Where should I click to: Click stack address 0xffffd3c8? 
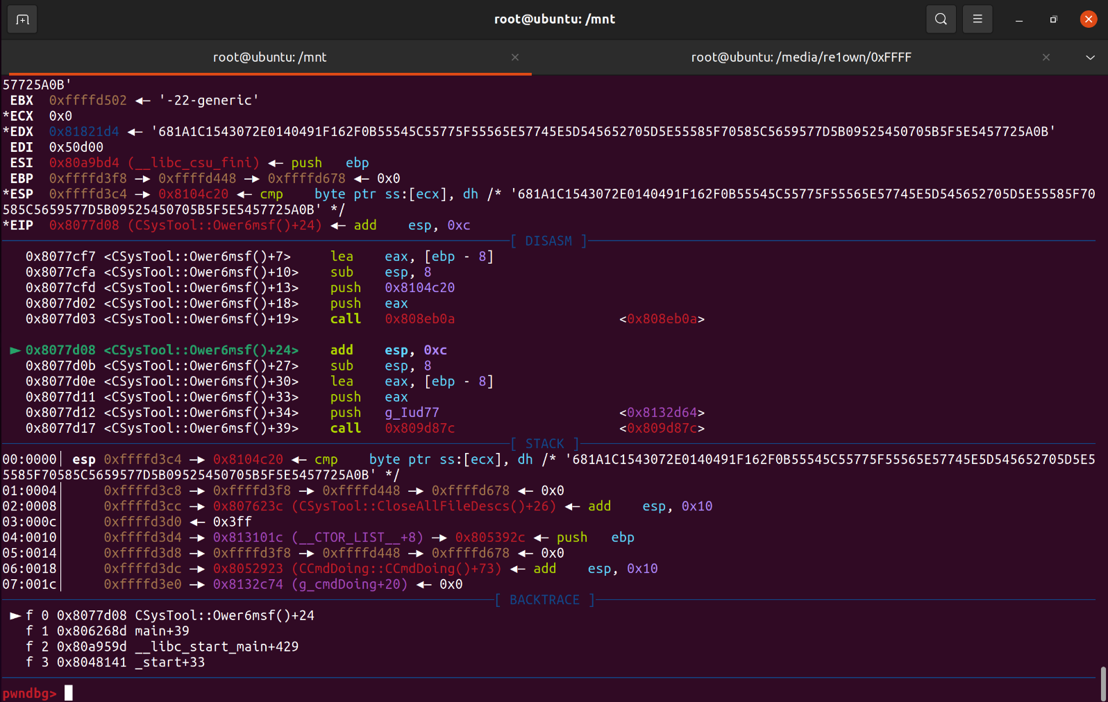(x=143, y=490)
